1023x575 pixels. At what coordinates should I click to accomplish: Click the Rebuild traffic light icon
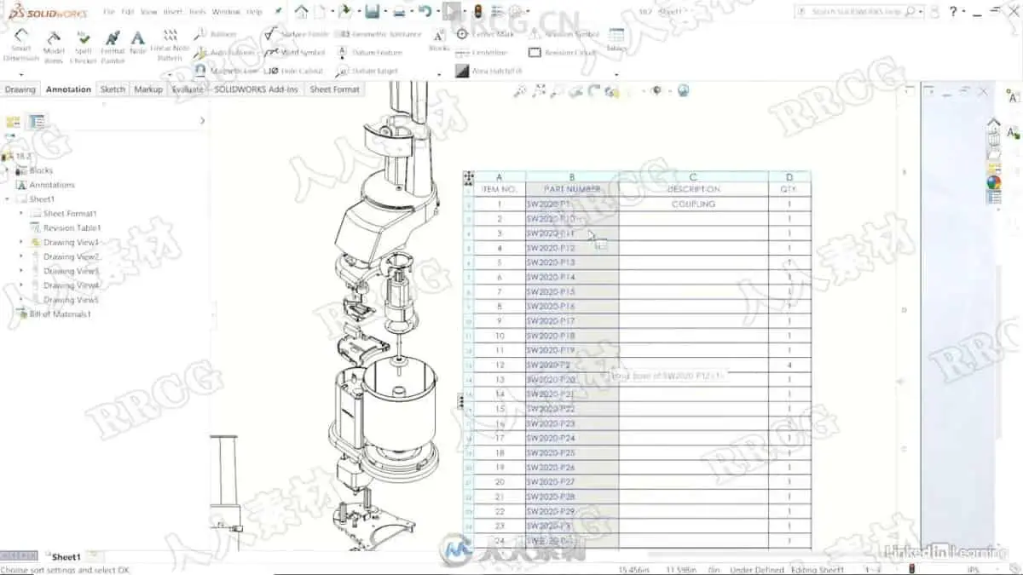tap(479, 12)
